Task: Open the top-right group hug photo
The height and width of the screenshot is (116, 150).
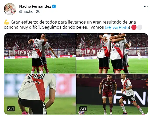Action: tap(112, 53)
